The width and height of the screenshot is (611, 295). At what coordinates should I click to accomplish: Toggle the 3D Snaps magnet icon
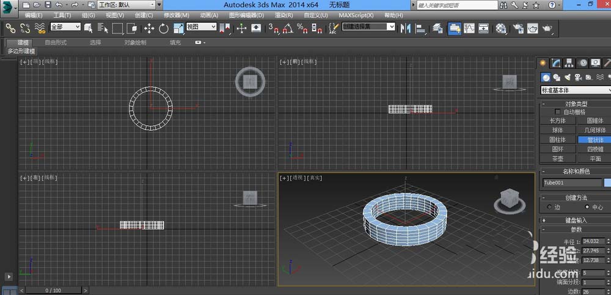[x=274, y=28]
